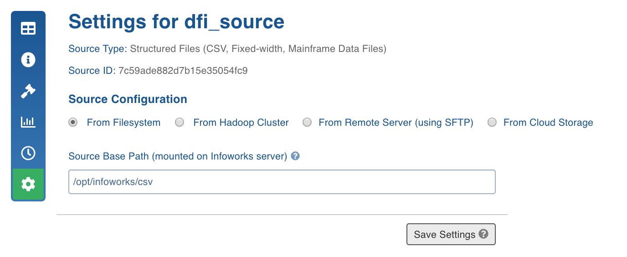
Task: Click the Settings for dfi_source heading
Action: click(x=176, y=22)
